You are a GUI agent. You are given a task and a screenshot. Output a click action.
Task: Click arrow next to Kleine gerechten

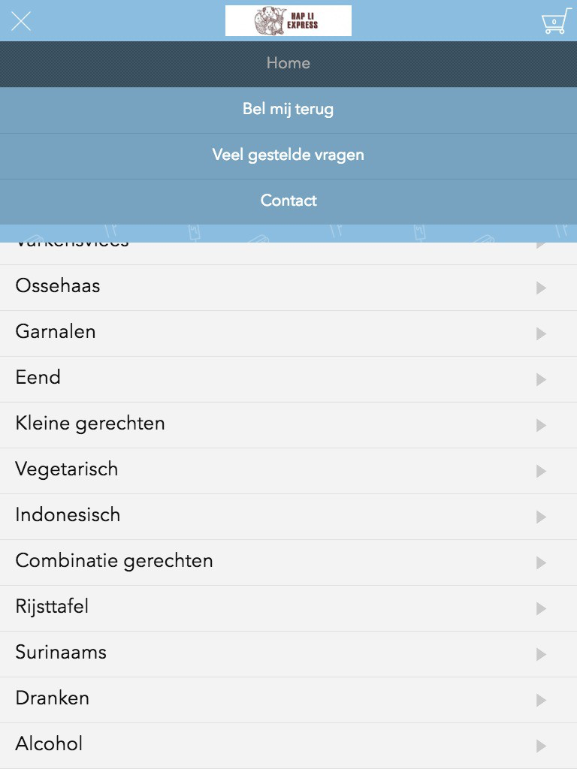click(x=541, y=425)
